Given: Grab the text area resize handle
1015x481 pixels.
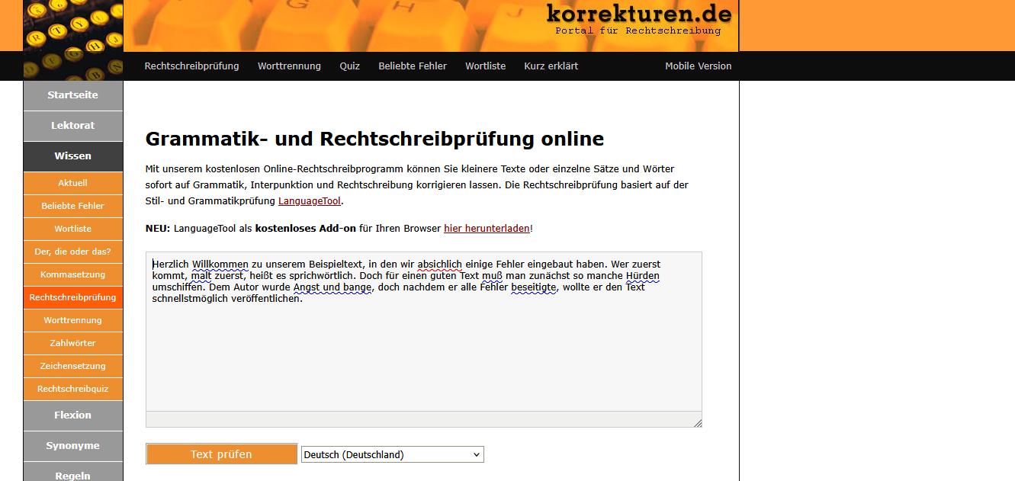Looking at the screenshot, I should point(697,422).
